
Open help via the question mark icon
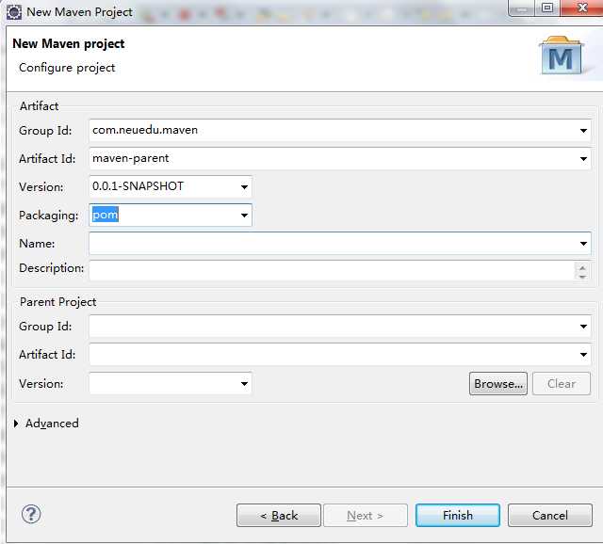click(31, 514)
